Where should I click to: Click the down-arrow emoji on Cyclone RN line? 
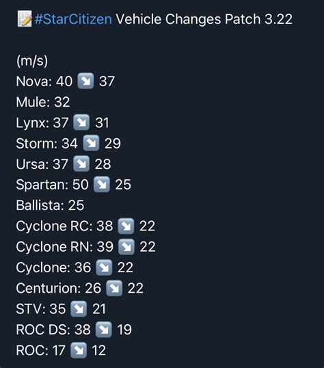click(126, 247)
